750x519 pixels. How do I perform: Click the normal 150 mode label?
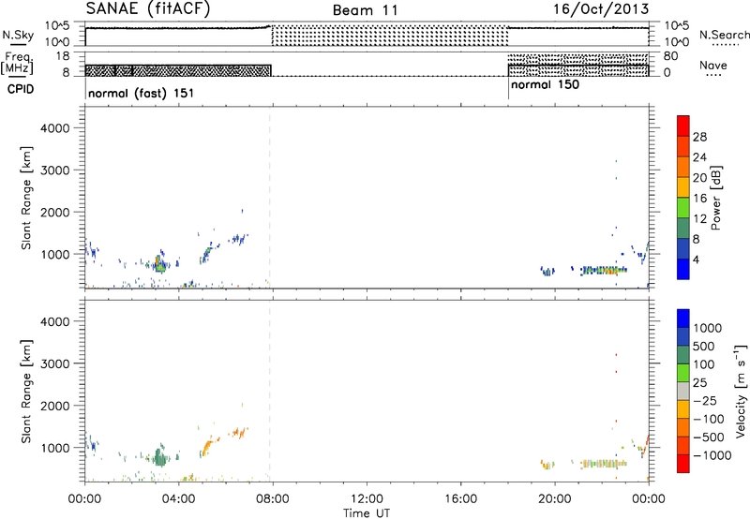(x=545, y=85)
